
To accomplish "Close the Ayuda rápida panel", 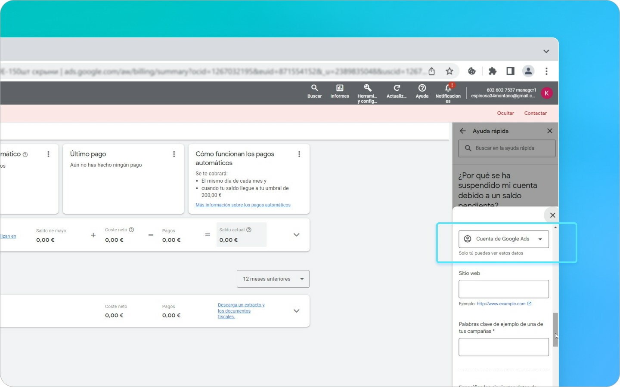I will pos(550,131).
